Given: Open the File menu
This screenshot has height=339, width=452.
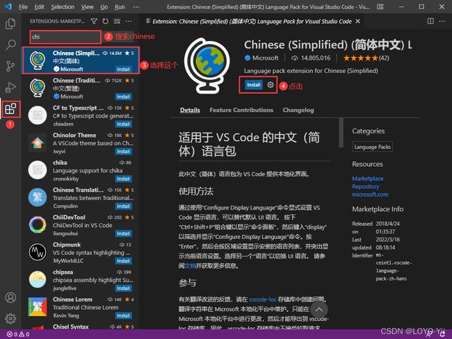Looking at the screenshot, I should 23,7.
